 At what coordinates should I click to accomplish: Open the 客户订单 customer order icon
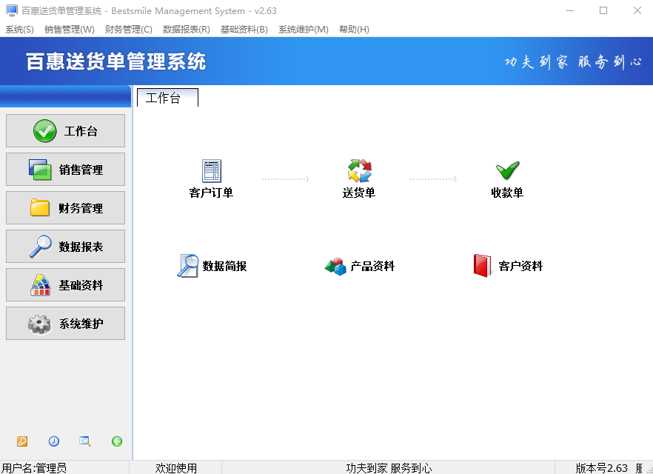tap(212, 172)
